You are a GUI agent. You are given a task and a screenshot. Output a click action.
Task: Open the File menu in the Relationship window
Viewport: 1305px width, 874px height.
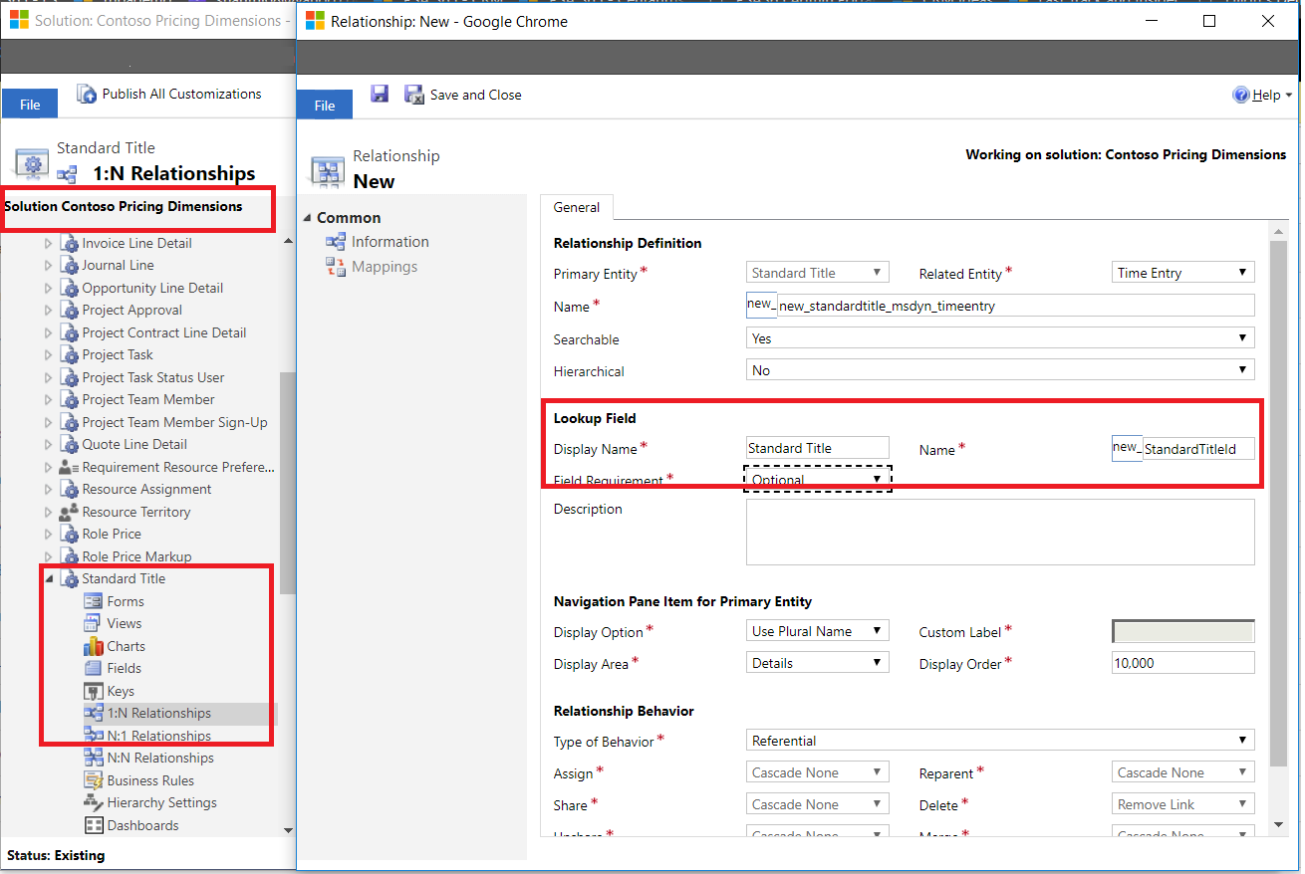[x=324, y=104]
